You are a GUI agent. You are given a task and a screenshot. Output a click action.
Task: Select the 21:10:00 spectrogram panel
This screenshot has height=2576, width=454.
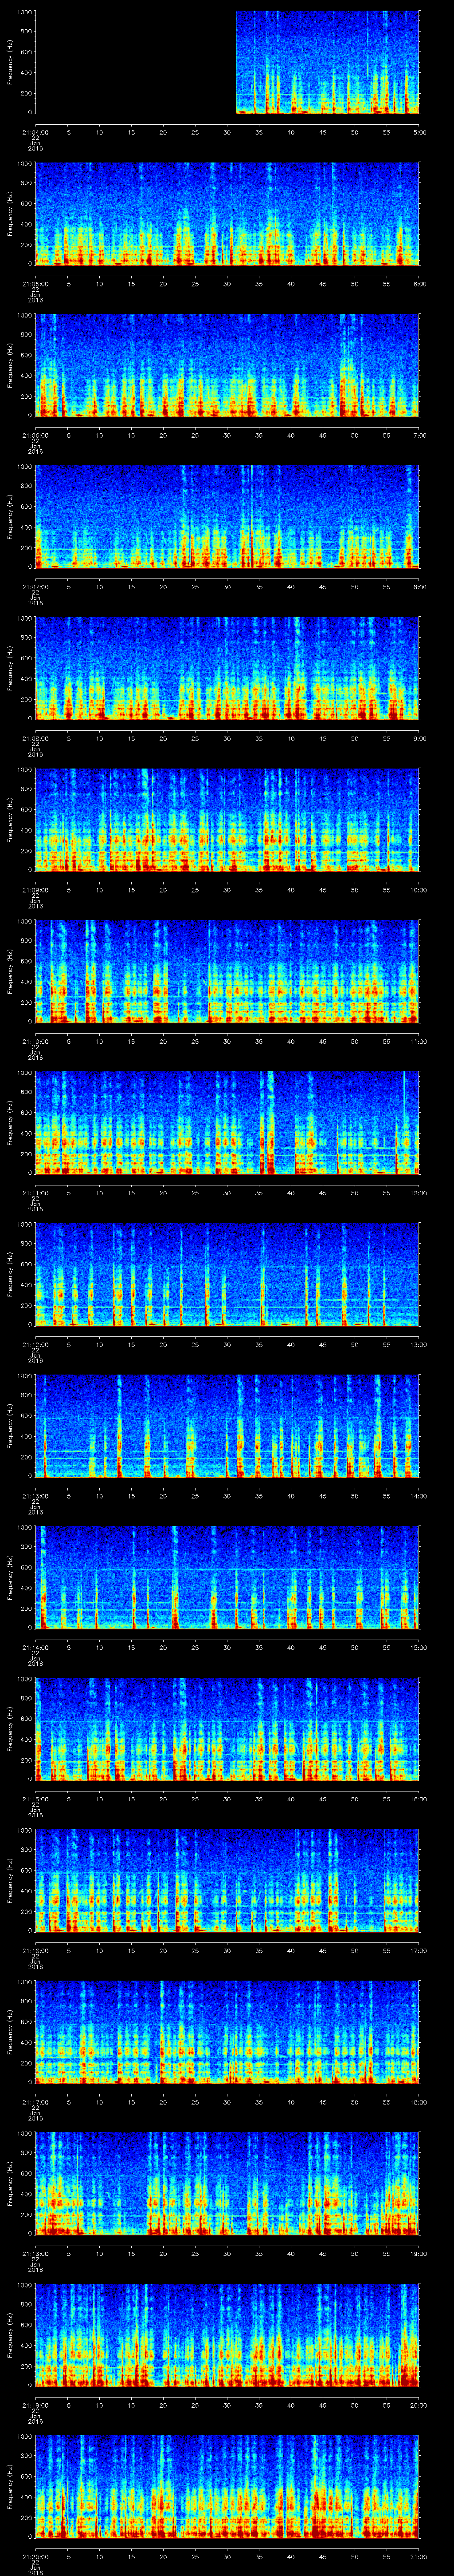click(x=227, y=972)
